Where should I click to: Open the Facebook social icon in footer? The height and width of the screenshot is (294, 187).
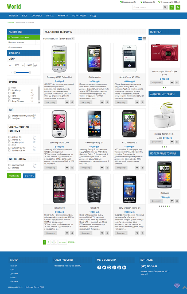click(99, 268)
